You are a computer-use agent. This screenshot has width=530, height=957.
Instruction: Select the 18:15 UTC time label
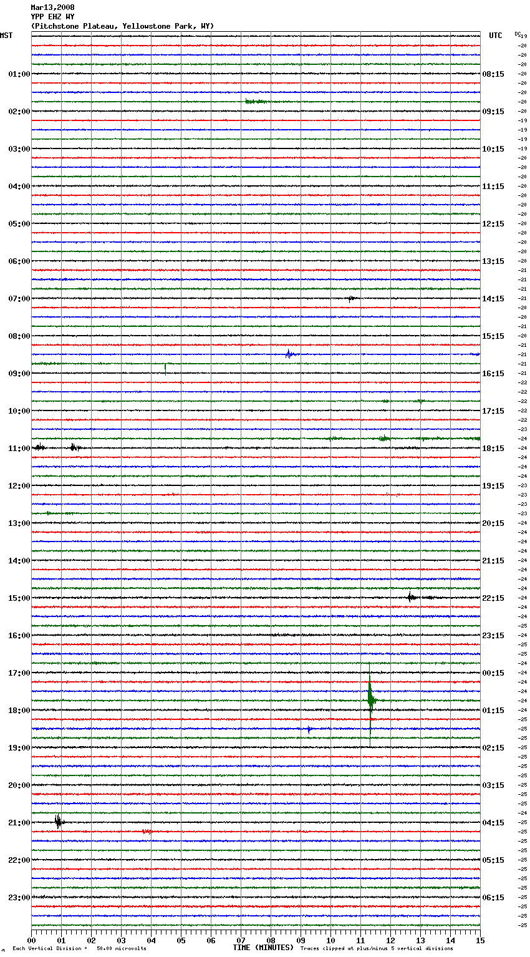click(493, 449)
